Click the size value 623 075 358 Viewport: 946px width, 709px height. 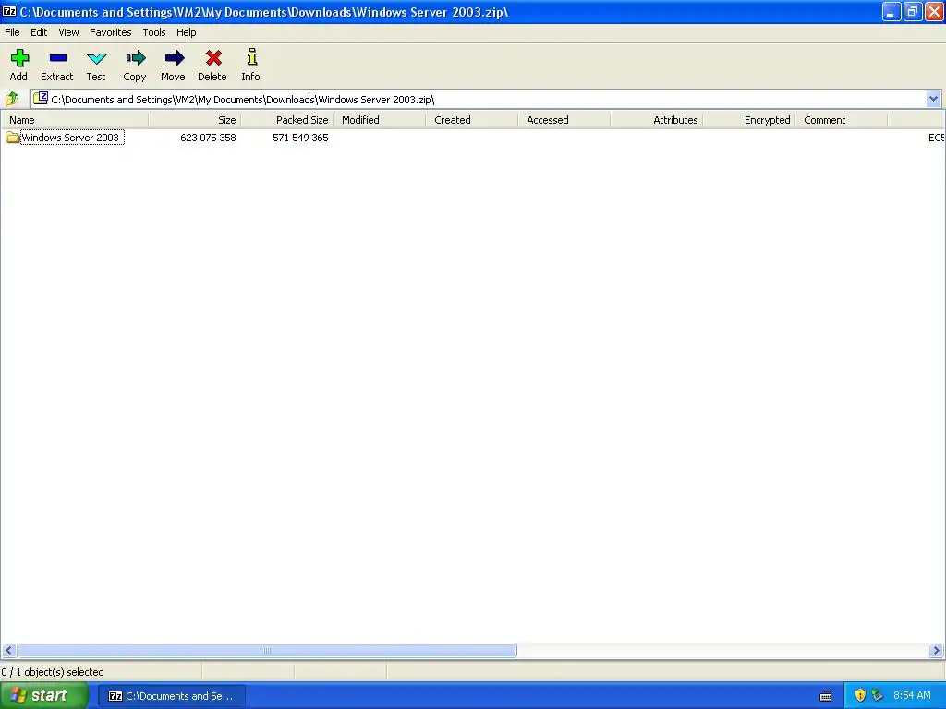tap(208, 138)
